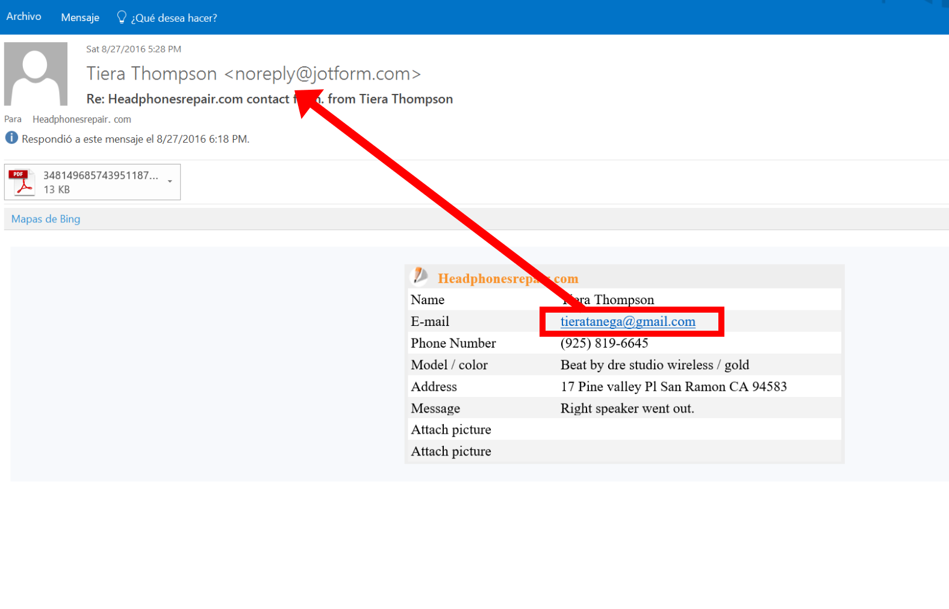
Task: Click the address 17 Pine valley Pl
Action: tap(673, 387)
